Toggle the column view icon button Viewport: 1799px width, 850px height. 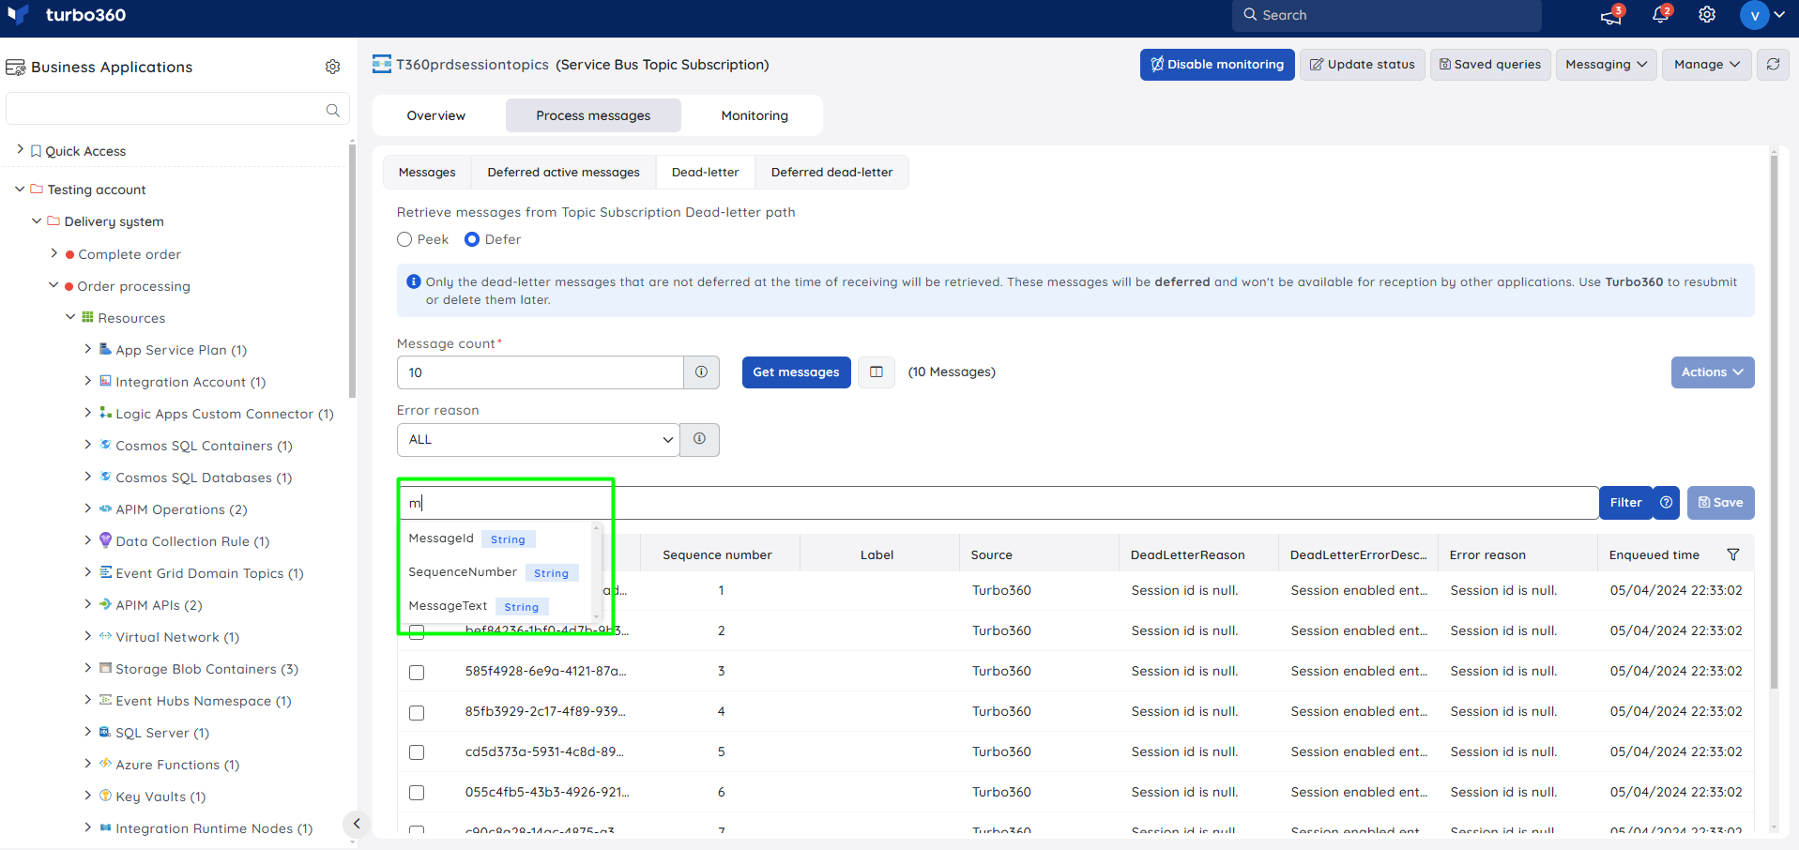point(877,372)
